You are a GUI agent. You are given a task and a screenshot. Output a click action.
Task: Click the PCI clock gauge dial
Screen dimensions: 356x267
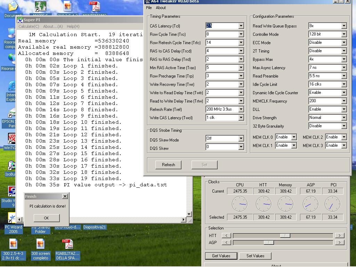pos(333,204)
